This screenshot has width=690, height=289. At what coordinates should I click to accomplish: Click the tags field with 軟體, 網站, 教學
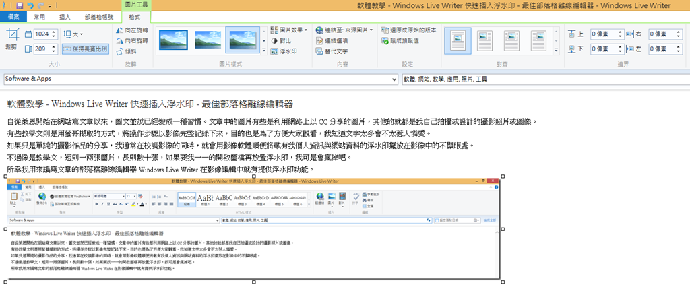coord(546,79)
